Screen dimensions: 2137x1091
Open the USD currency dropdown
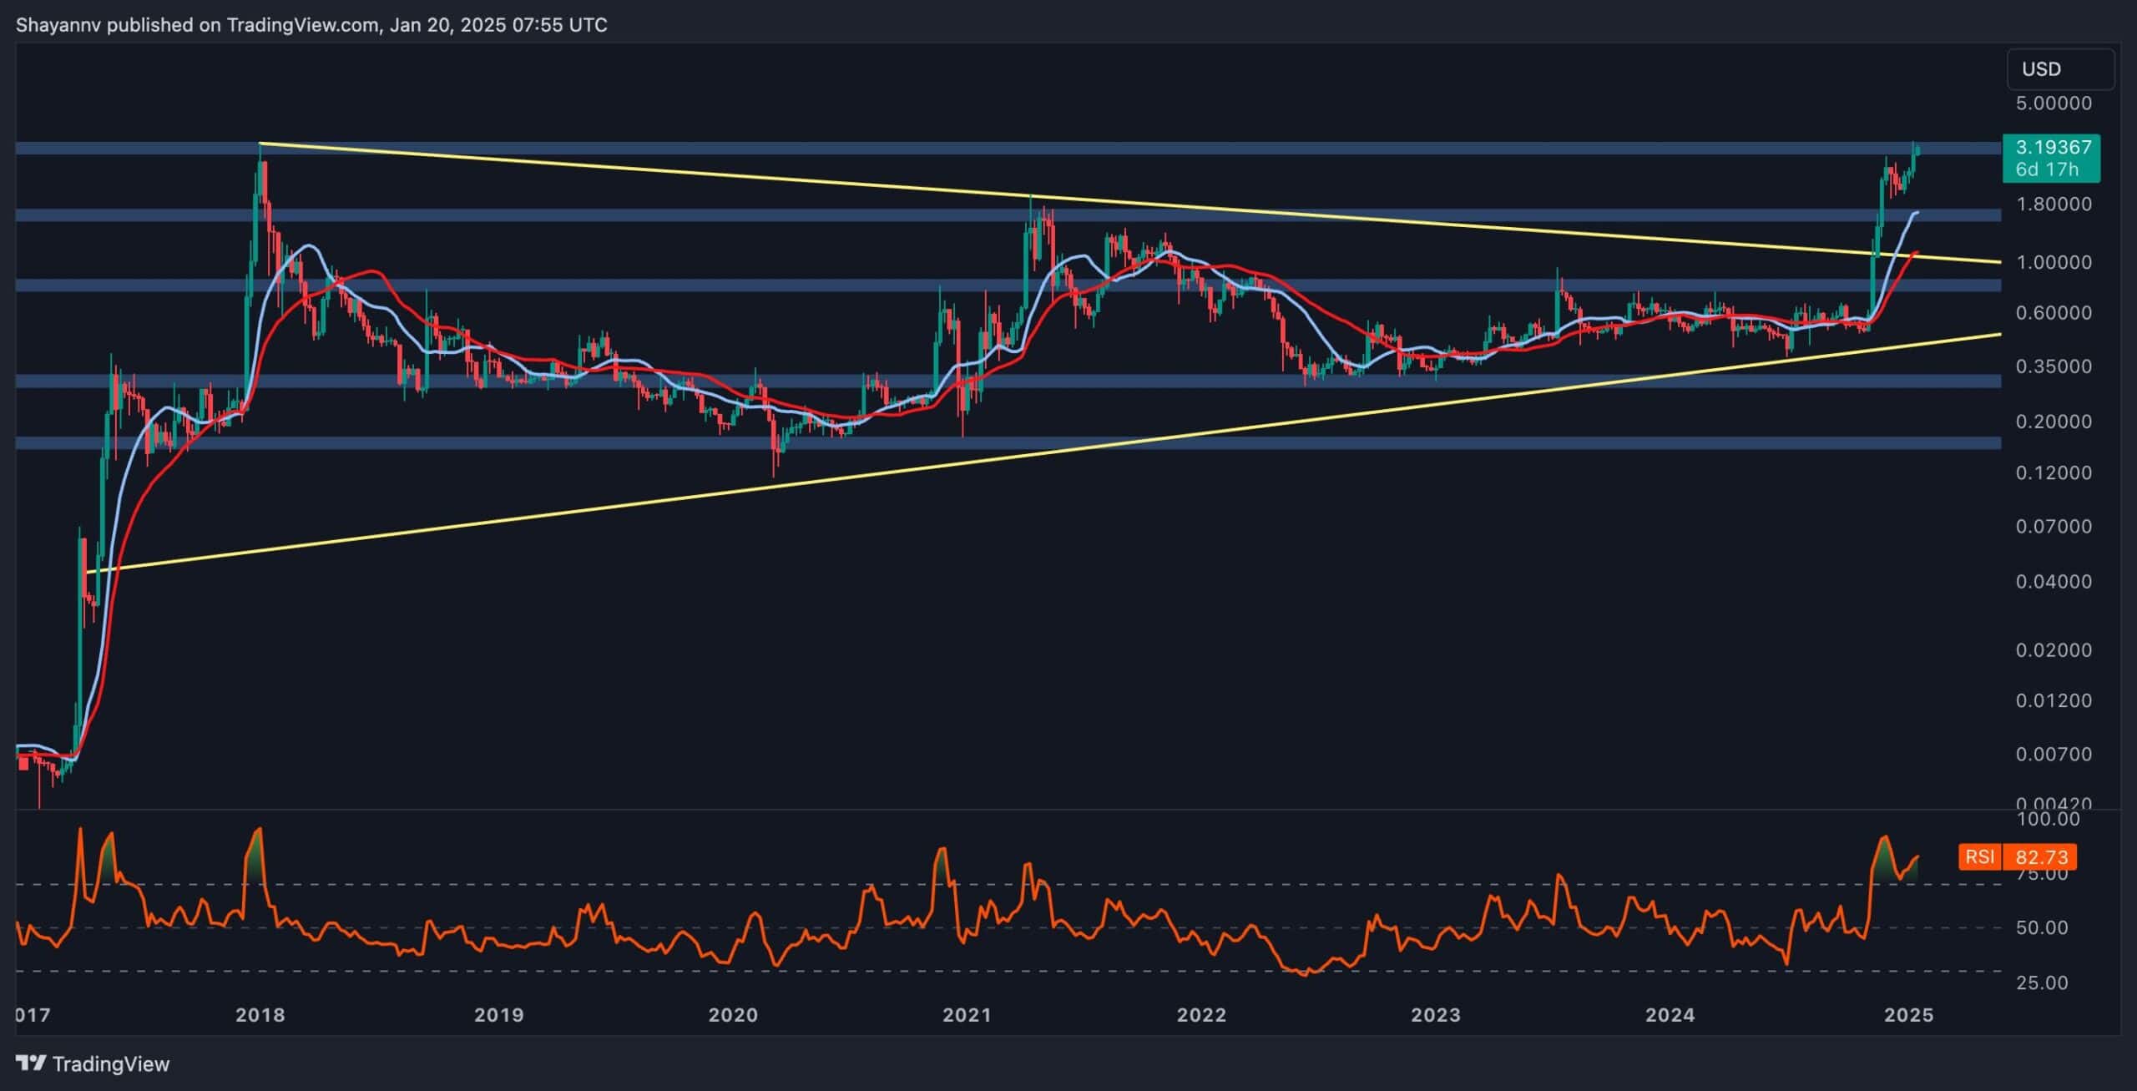[2059, 69]
